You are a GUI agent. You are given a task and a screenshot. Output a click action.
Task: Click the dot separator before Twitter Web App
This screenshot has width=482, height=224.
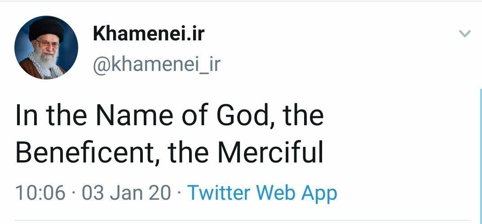coord(179,193)
